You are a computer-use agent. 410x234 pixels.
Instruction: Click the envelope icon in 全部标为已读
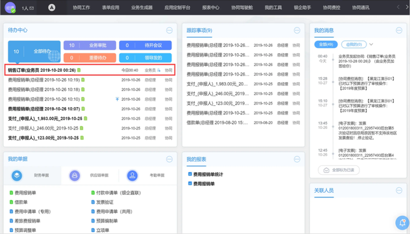pyautogui.click(x=326, y=170)
